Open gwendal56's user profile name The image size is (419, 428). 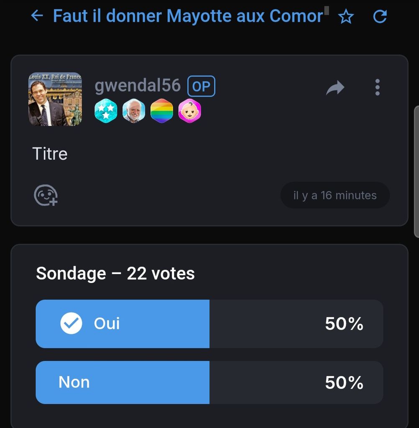(x=138, y=85)
